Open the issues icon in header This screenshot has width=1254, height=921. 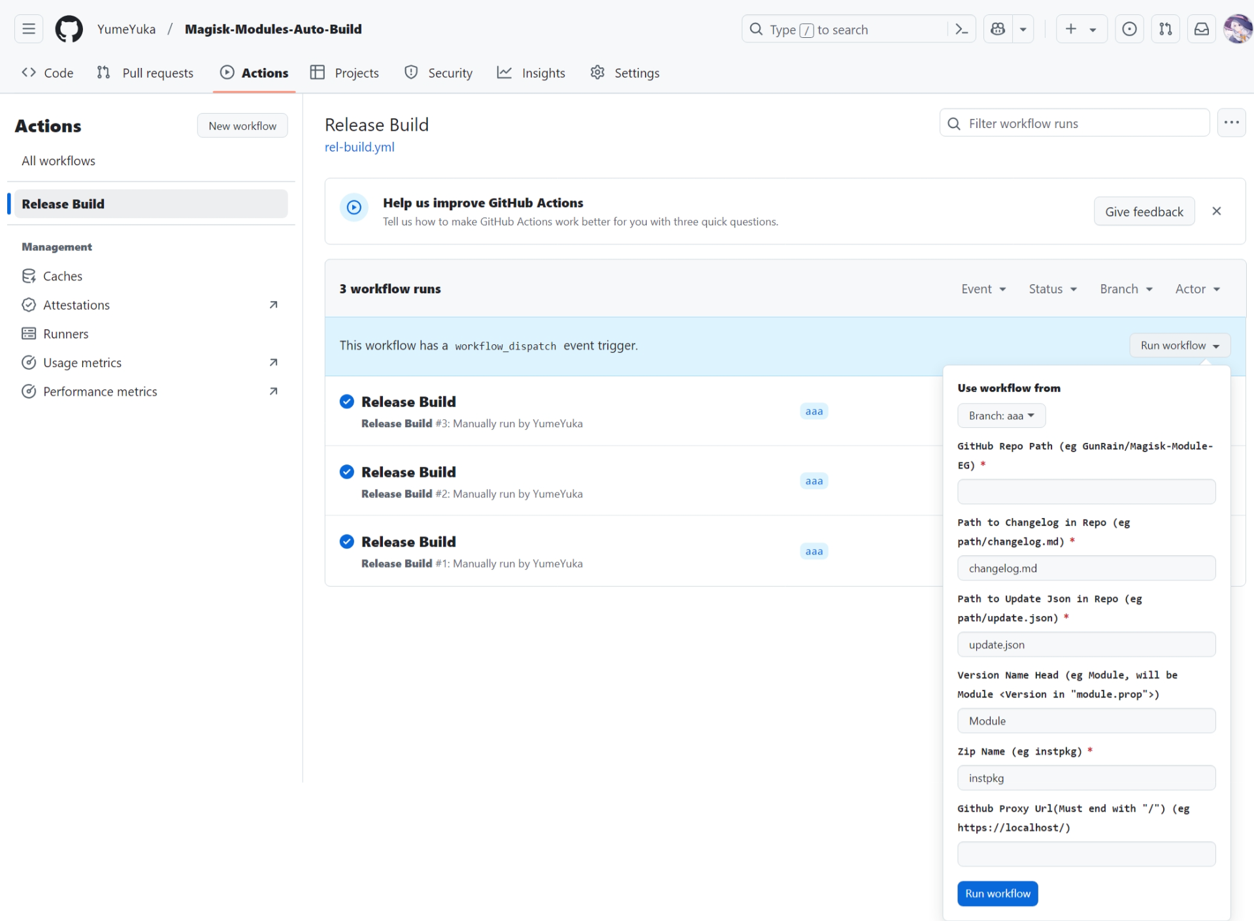click(1129, 29)
